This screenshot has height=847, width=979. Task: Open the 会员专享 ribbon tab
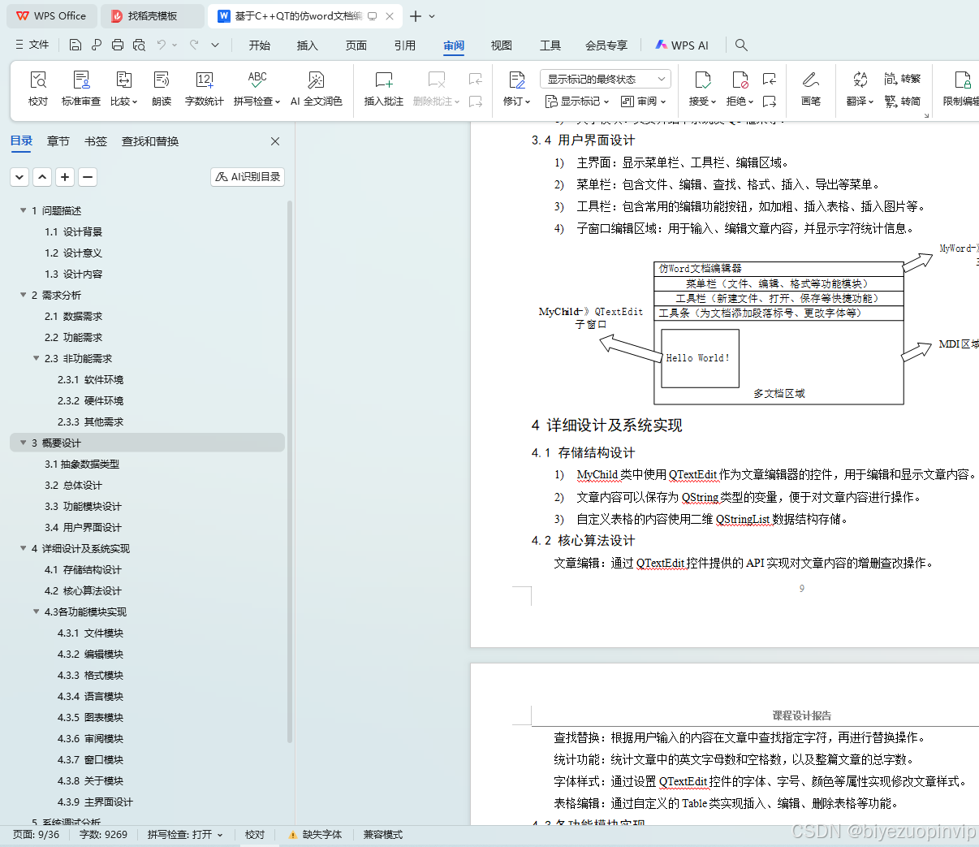[606, 45]
